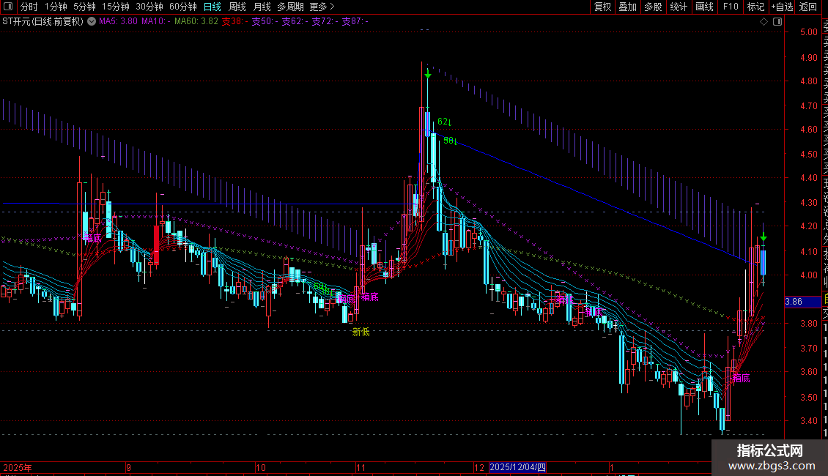Screen dimensions: 828x476
Task: Select the 月线 monthly chart tab
Action: (x=262, y=7)
